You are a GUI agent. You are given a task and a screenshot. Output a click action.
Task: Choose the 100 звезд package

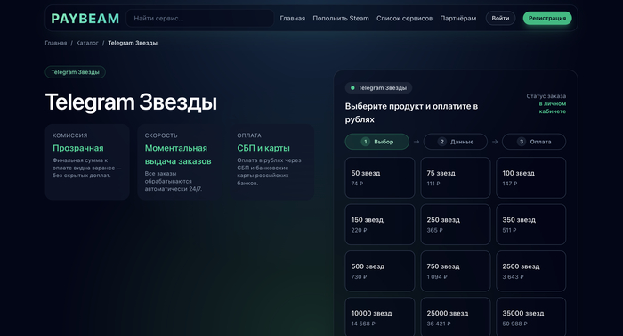(x=530, y=178)
